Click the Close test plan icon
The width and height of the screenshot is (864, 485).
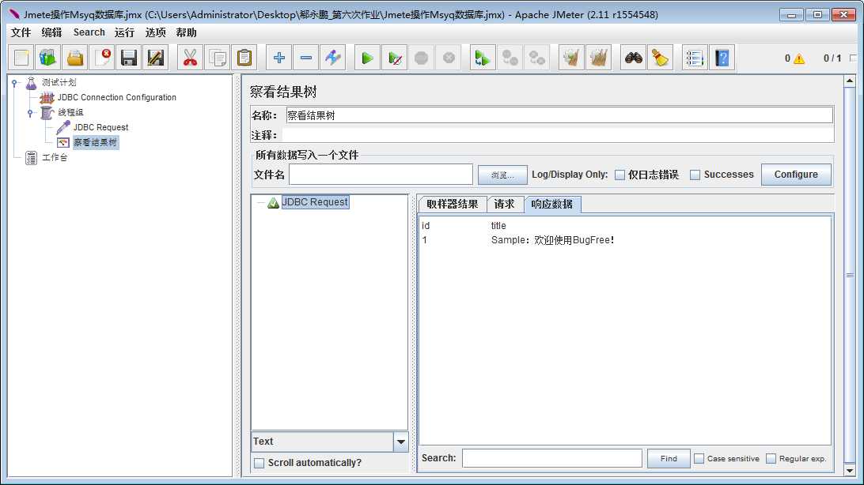(103, 58)
